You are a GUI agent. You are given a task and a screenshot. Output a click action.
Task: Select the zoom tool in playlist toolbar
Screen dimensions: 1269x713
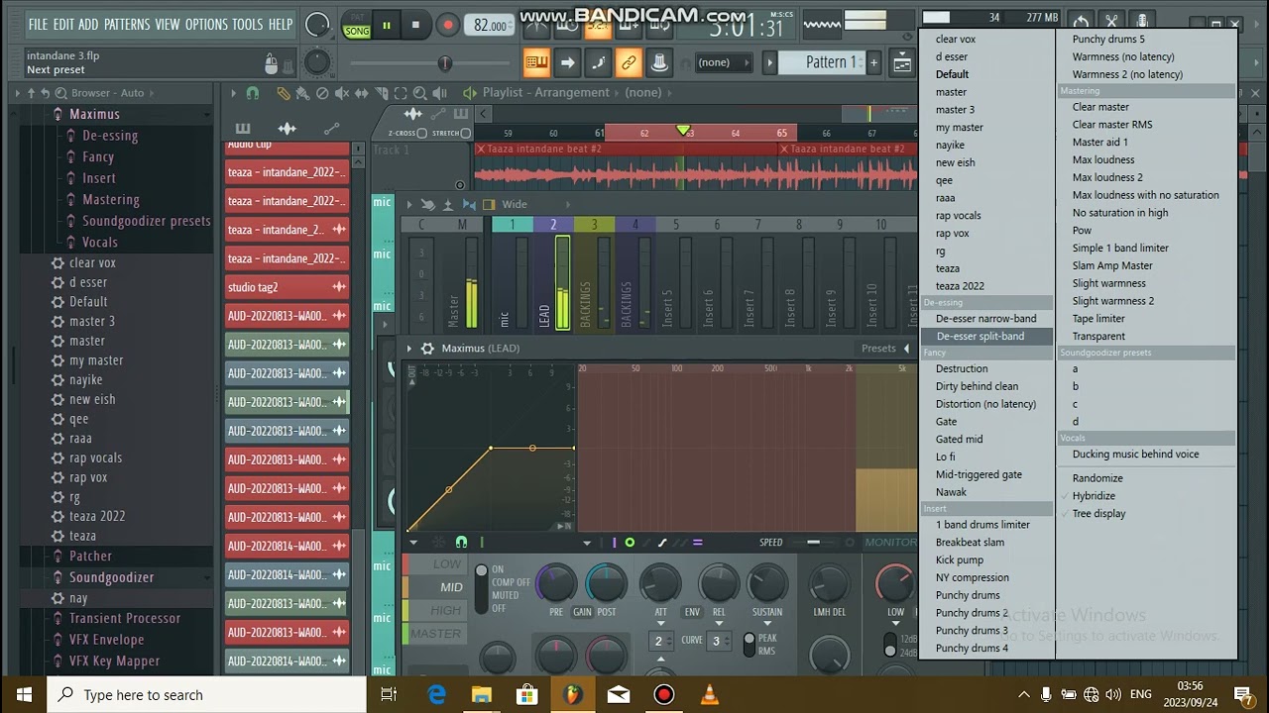point(419,93)
